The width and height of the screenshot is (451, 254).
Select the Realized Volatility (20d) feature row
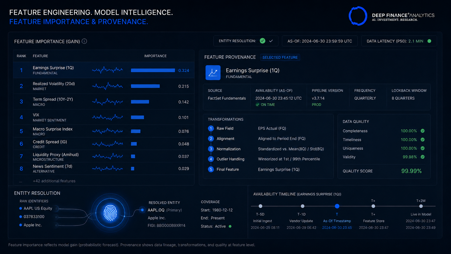(x=104, y=86)
